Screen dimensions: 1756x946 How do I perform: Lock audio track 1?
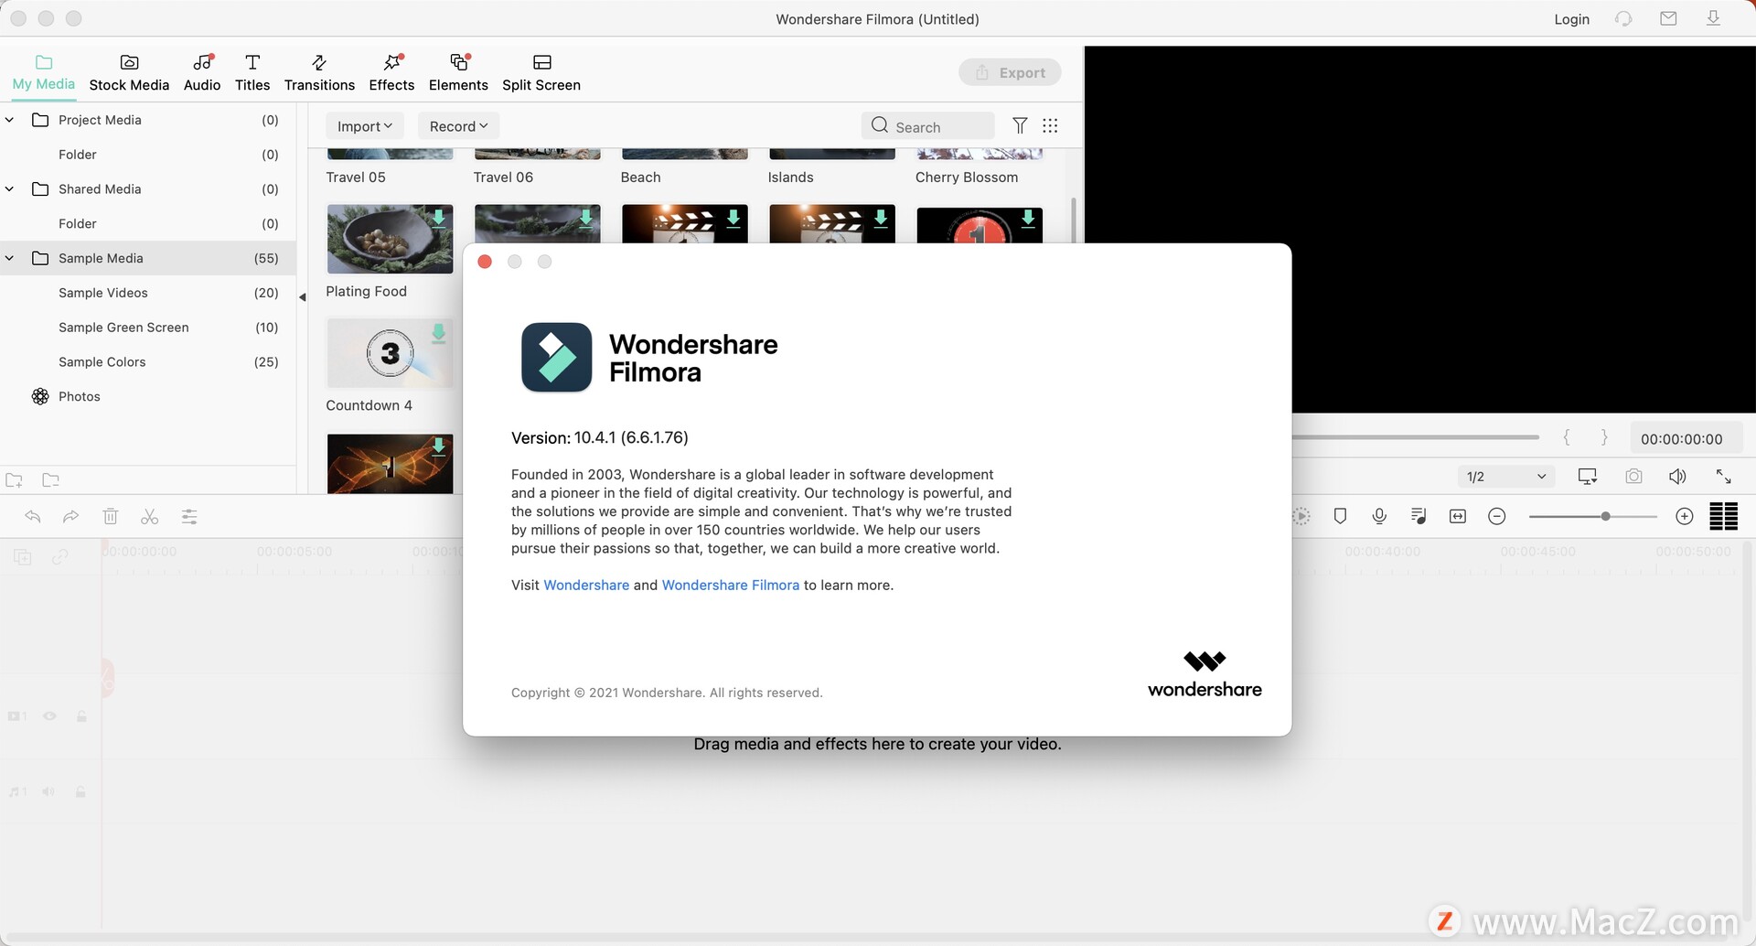80,791
